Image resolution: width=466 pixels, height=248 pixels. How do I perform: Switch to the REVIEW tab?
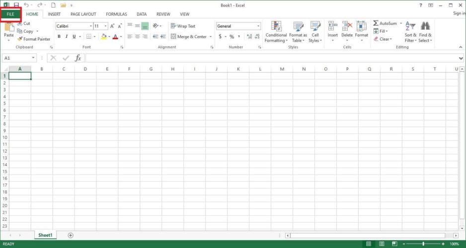[x=163, y=14]
